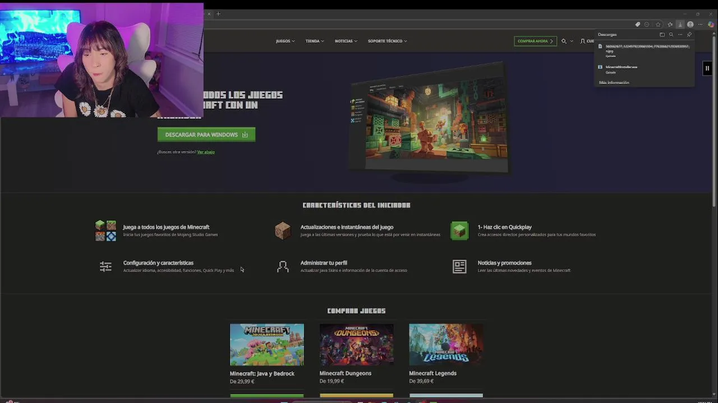Follow the Ver abajo link

(x=206, y=152)
